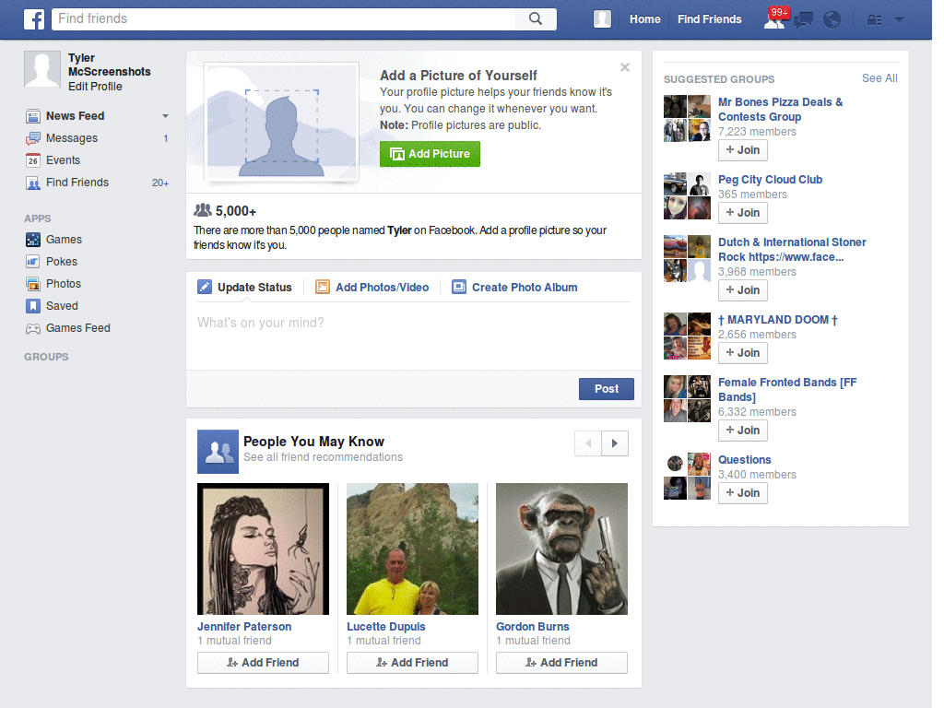Viewport: 944px width, 708px height.
Task: Open Find Friends in the top bar
Action: (x=709, y=19)
